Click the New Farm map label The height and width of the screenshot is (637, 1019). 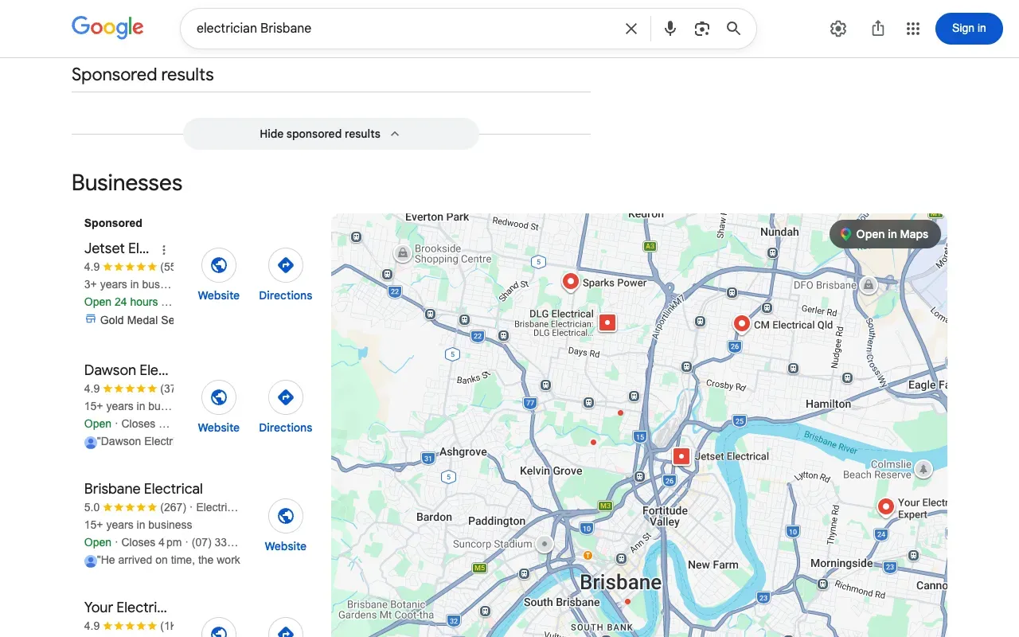713,565
